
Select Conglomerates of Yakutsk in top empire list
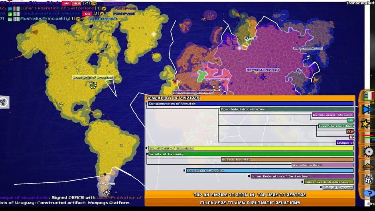[50, 14]
